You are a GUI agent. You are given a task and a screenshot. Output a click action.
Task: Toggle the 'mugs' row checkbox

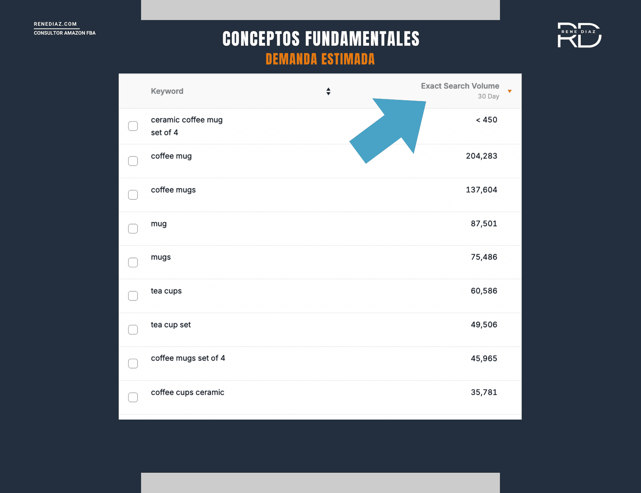click(x=133, y=262)
